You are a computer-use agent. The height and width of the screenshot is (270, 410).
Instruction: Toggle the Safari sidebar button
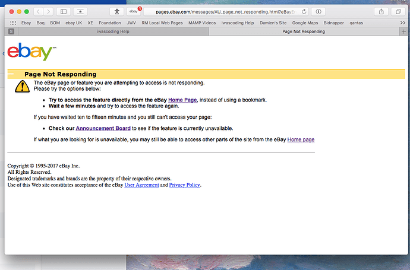(x=64, y=11)
